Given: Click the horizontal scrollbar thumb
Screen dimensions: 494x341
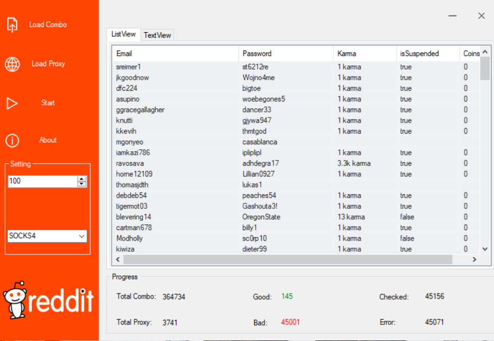Looking at the screenshot, I should (288, 259).
